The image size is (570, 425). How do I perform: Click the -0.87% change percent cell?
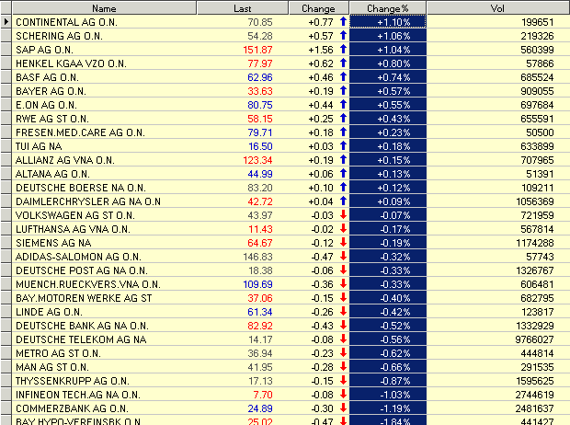click(x=388, y=381)
